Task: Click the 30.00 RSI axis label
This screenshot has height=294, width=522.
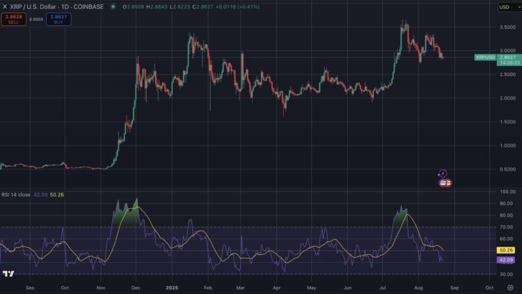Action: pyautogui.click(x=507, y=274)
